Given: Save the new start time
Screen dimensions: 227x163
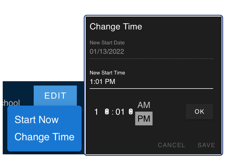Looking at the screenshot, I should pos(206,145).
